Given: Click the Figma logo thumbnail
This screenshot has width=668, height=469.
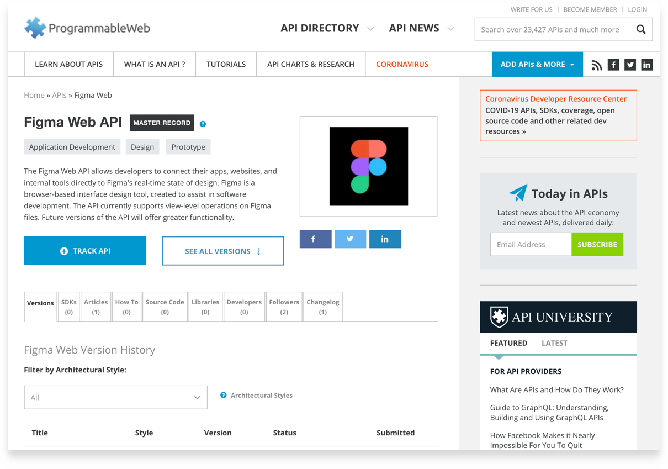Looking at the screenshot, I should [x=369, y=166].
